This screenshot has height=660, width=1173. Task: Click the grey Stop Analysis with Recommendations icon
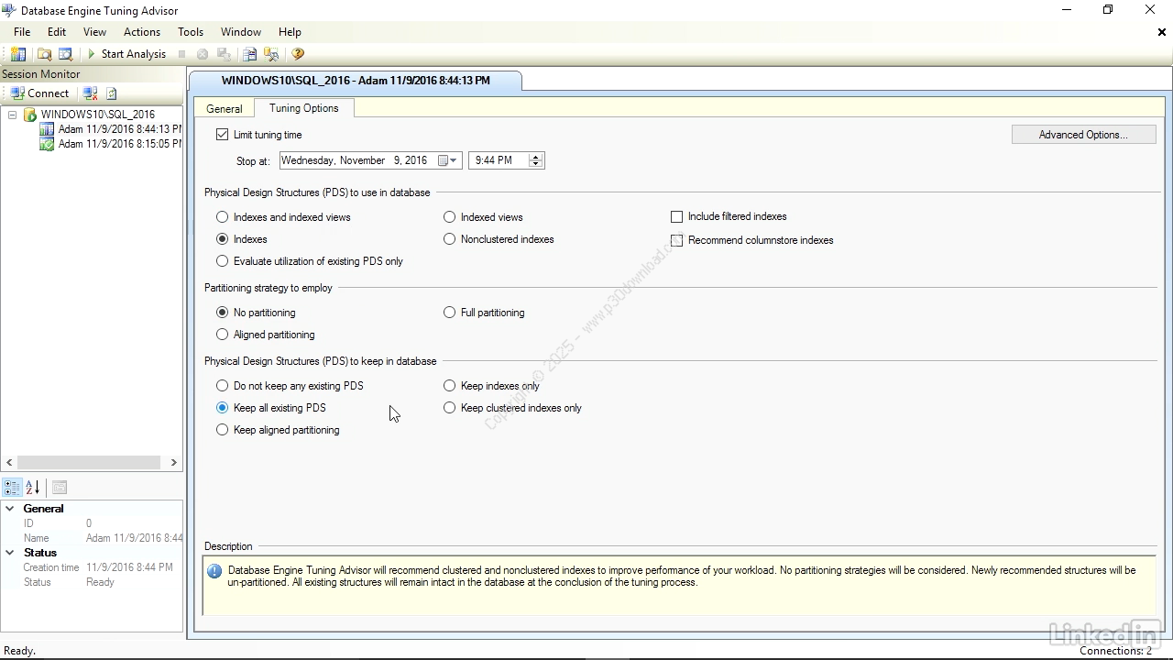(203, 54)
